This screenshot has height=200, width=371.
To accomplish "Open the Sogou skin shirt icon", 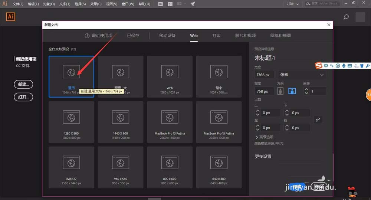I will [x=362, y=66].
